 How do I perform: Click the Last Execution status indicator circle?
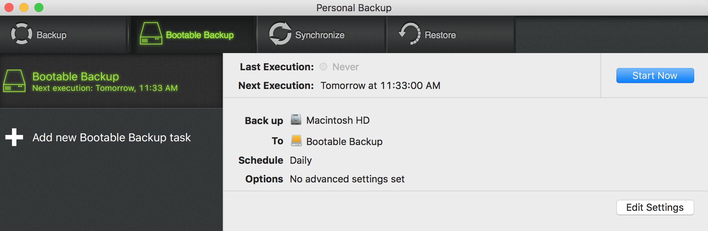[x=323, y=67]
